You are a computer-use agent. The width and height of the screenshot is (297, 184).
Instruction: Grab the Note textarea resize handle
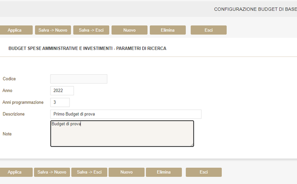tap(192, 145)
